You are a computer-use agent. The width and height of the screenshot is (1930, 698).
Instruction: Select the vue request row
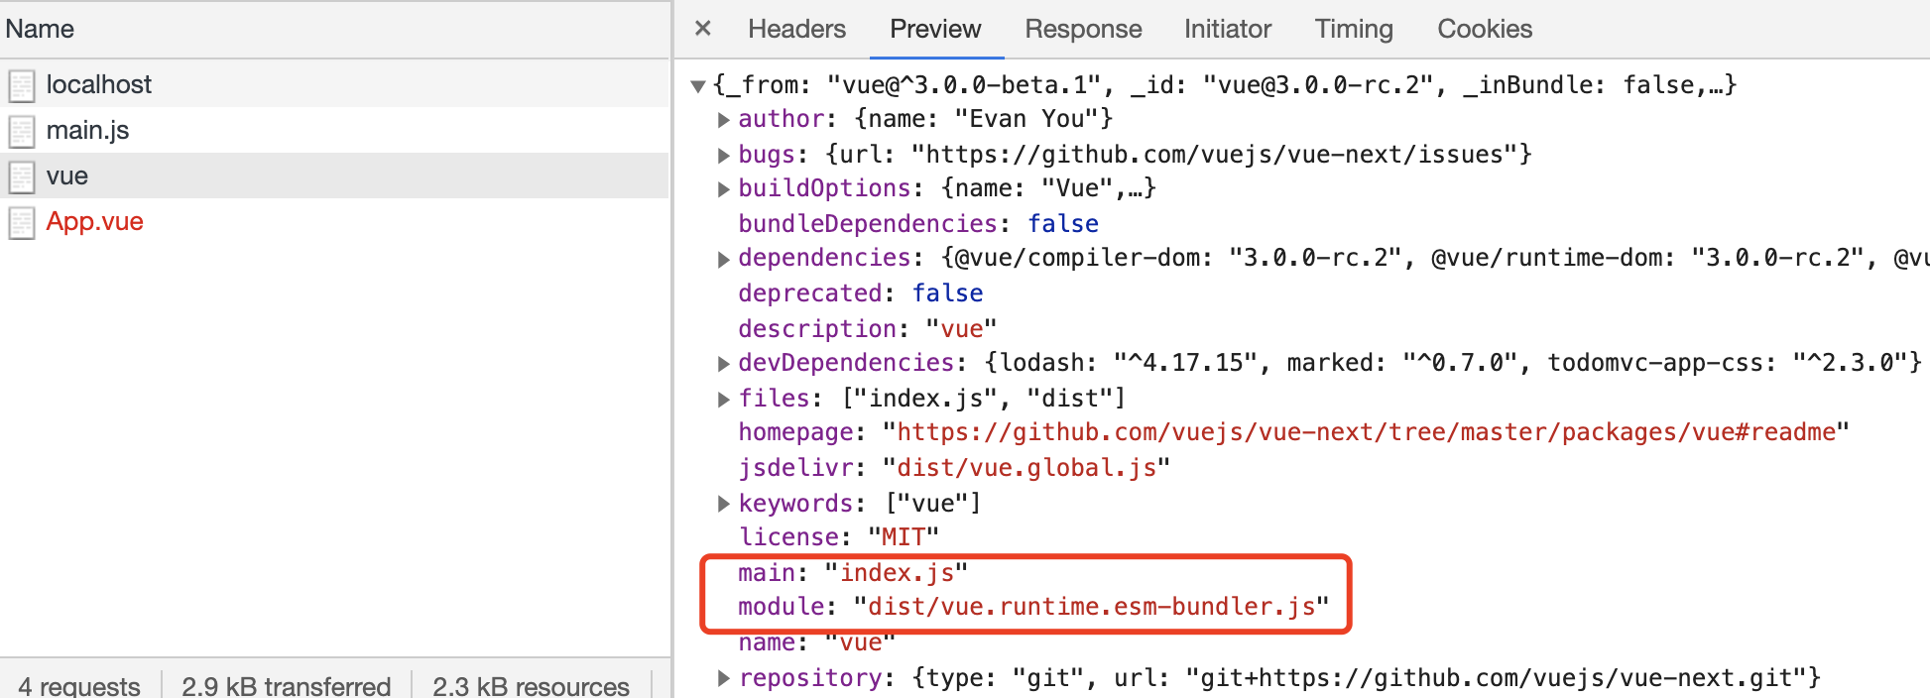pyautogui.click(x=335, y=175)
